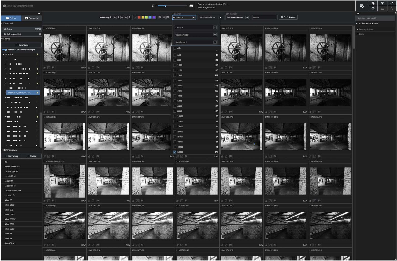Open the Blendenzahl dropdown
397x261 pixels.
(x=196, y=42)
